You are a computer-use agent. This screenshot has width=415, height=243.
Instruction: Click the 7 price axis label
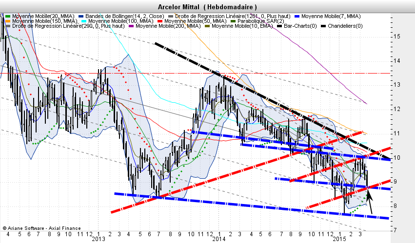tap(395, 230)
